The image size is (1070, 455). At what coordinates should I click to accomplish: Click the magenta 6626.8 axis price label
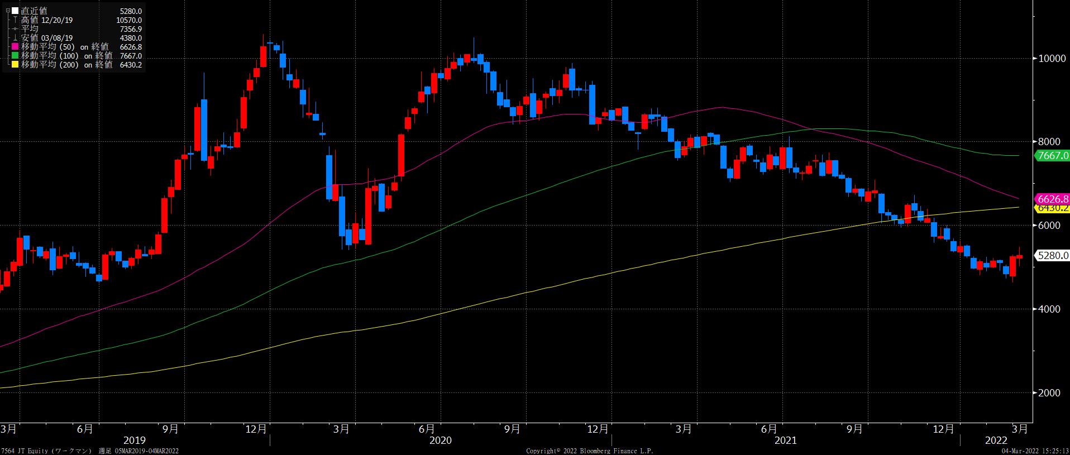(1052, 199)
